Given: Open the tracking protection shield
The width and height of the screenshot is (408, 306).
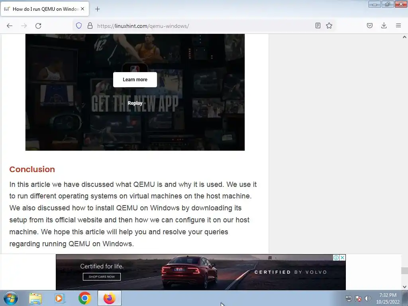Looking at the screenshot, I should click(79, 25).
